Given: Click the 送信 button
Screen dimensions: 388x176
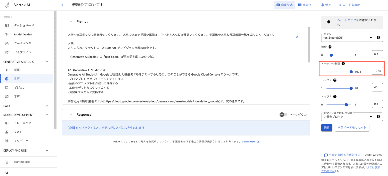Looking at the screenshot, I should [327, 127].
